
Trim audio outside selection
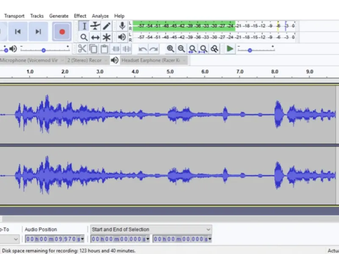[116, 49]
